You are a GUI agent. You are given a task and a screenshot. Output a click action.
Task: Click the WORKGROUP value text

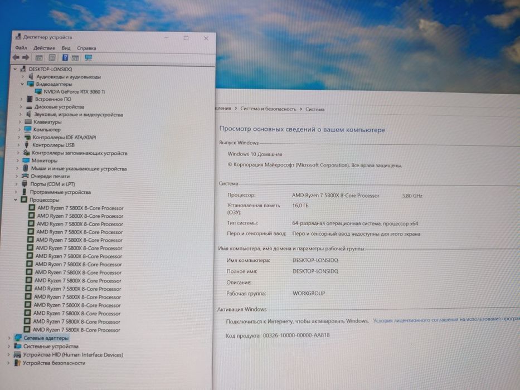308,293
